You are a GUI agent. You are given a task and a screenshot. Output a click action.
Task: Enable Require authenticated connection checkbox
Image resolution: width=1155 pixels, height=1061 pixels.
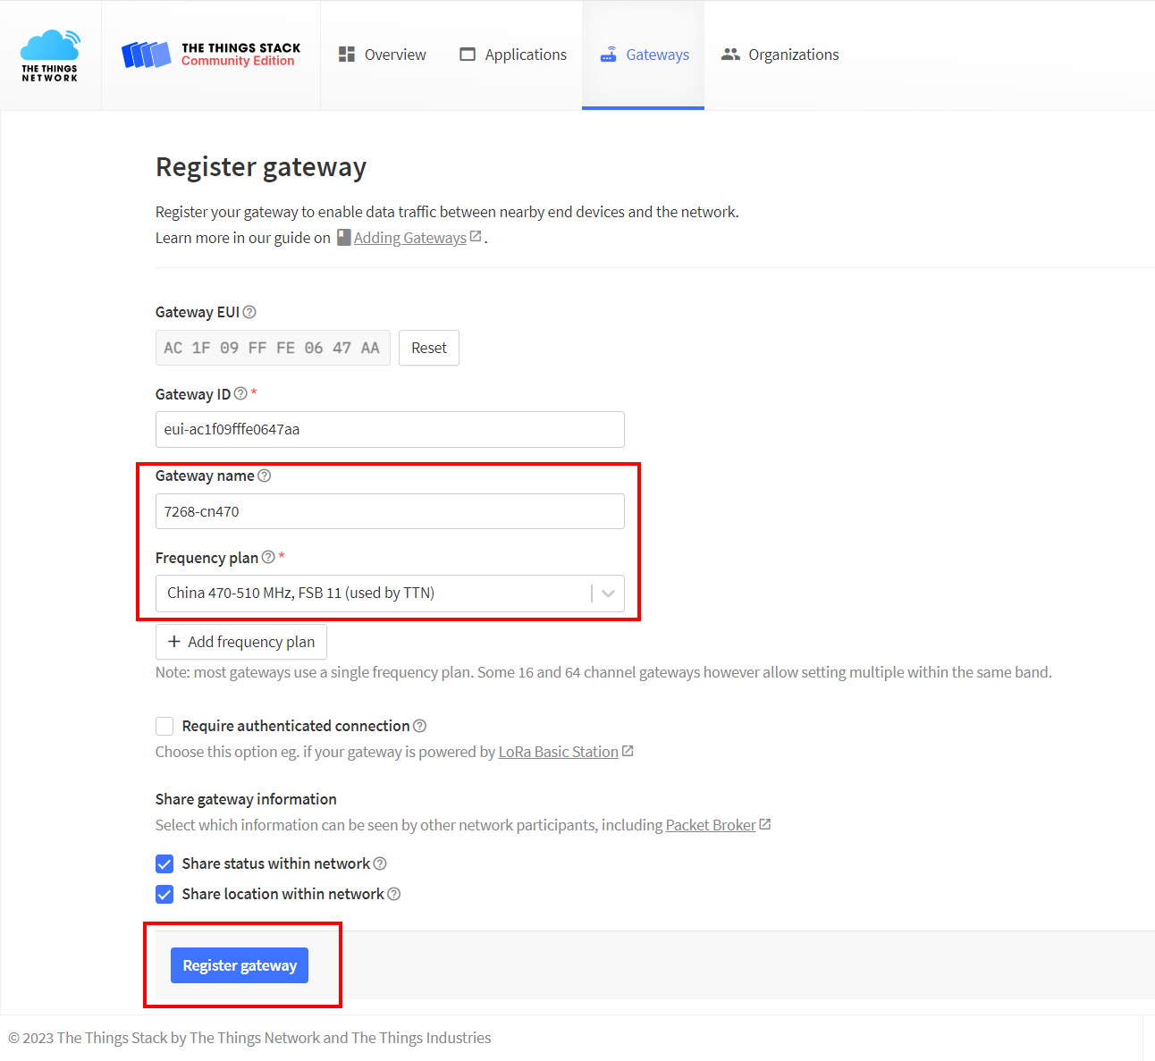164,726
